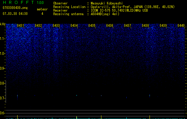Viewport: 187px width, 119px height.
Task: Click the 0.6 kHz frequency label
Action: [x=2, y=113]
